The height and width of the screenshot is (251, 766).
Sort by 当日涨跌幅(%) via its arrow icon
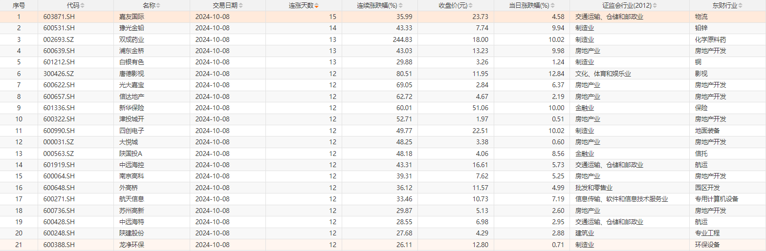554,6
